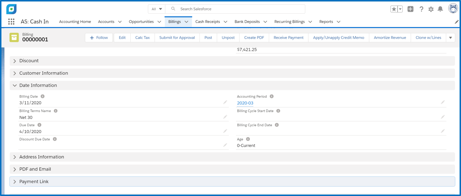Open the Reports tab
Viewport: 461px width, 196px height.
[x=326, y=22]
